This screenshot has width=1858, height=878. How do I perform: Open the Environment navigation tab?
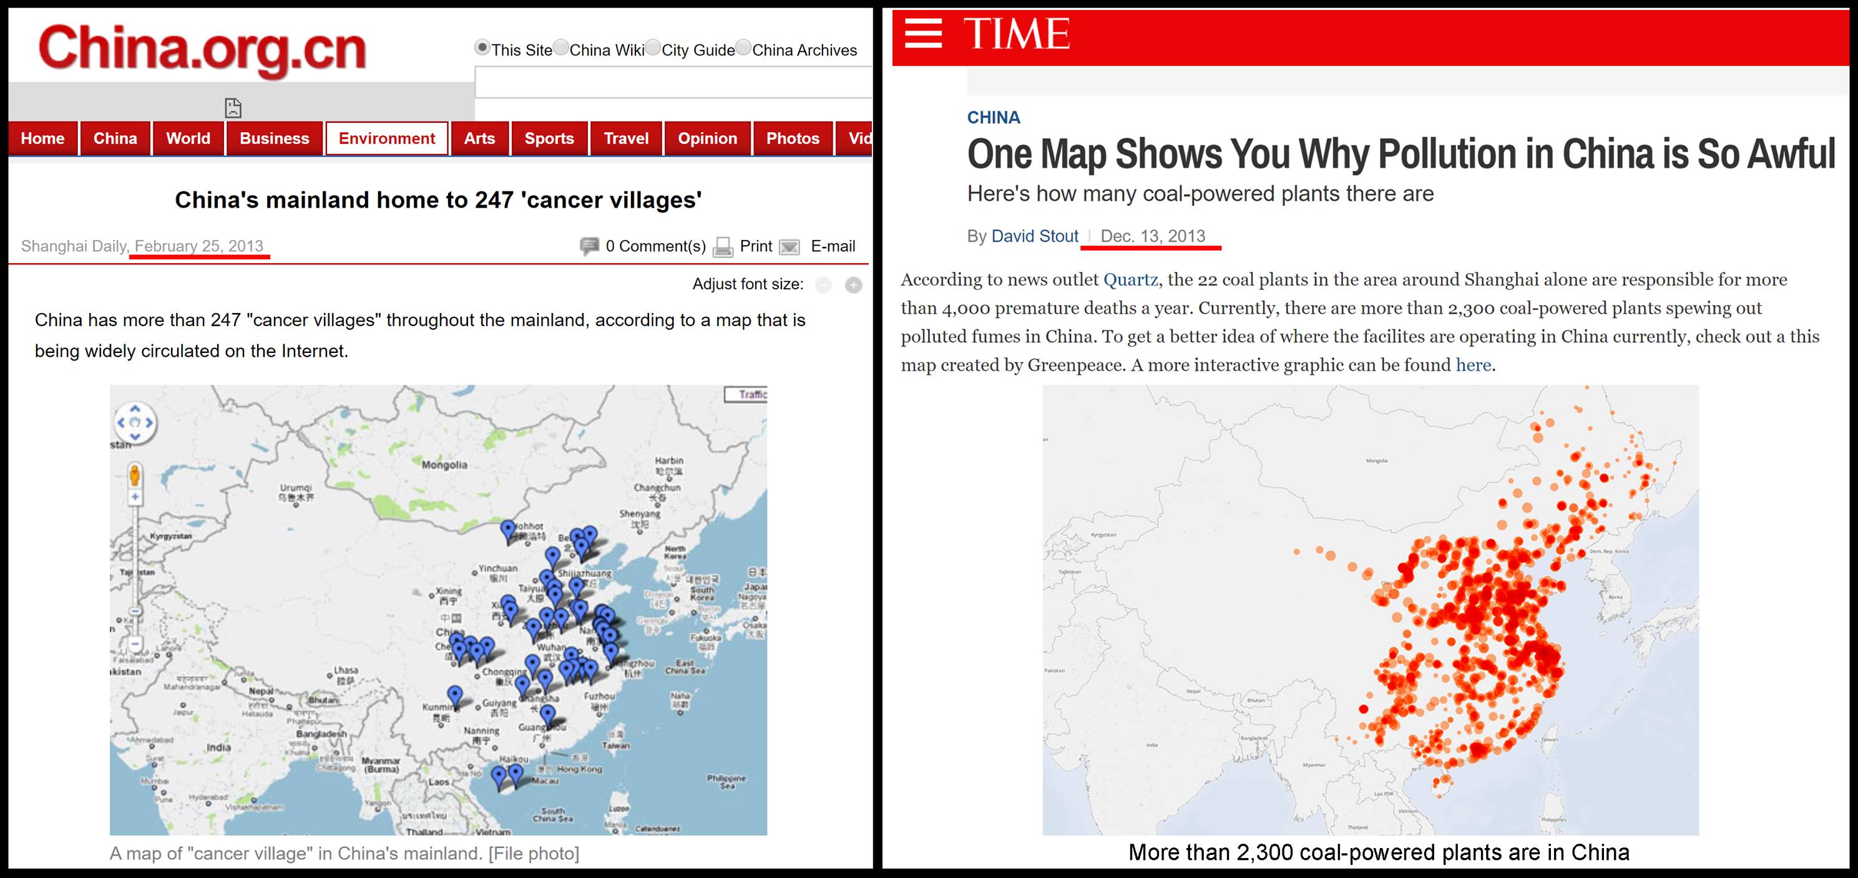click(386, 138)
